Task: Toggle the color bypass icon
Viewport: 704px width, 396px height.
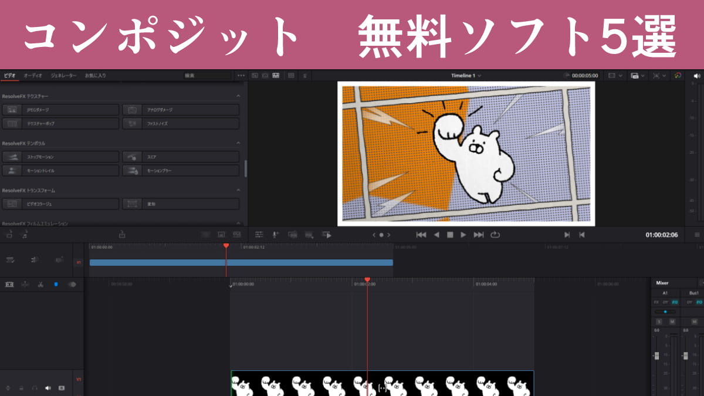Action: click(x=678, y=76)
